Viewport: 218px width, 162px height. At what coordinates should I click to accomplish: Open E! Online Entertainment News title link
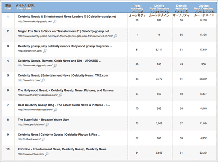[x=62, y=149]
